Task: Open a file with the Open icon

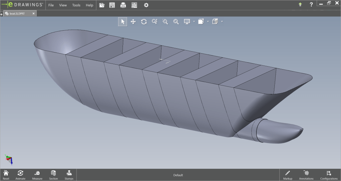Action: click(x=102, y=5)
